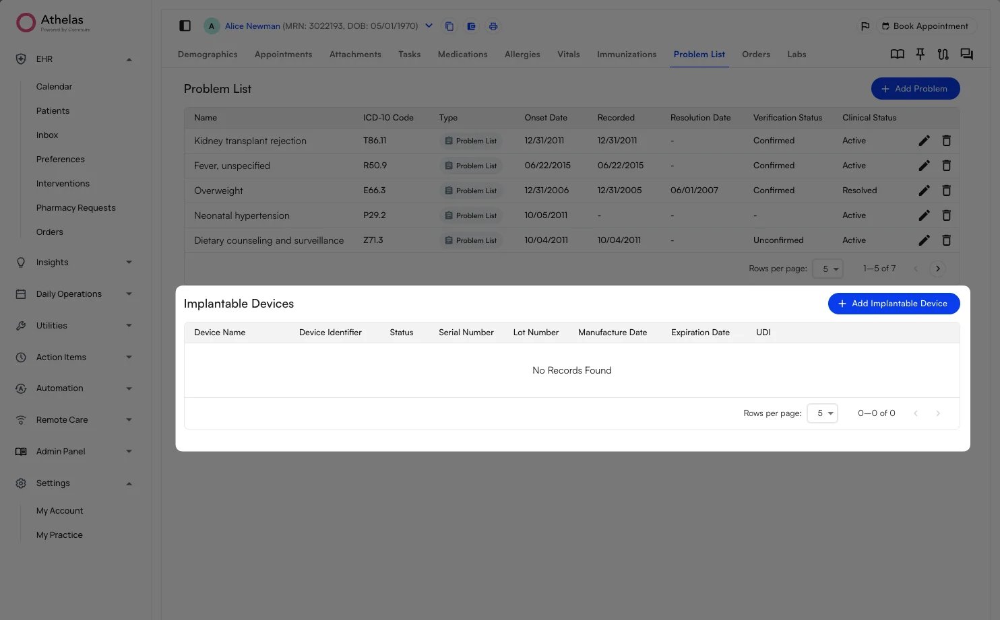The width and height of the screenshot is (1000, 620).
Task: Select ICD code T86.11 cell
Action: [375, 141]
